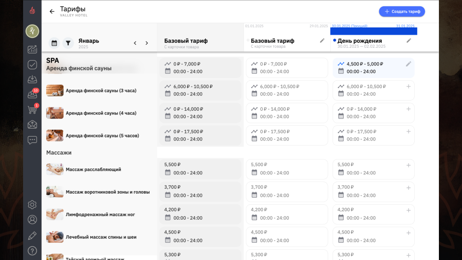Add birthday price for 3-hour sauna

409,87
